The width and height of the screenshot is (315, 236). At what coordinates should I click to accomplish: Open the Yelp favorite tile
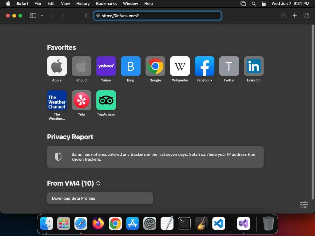pyautogui.click(x=81, y=100)
